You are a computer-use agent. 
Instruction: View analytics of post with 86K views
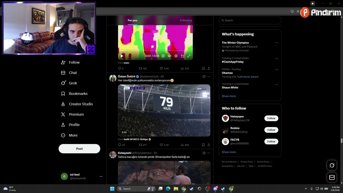pyautogui.click(x=185, y=145)
